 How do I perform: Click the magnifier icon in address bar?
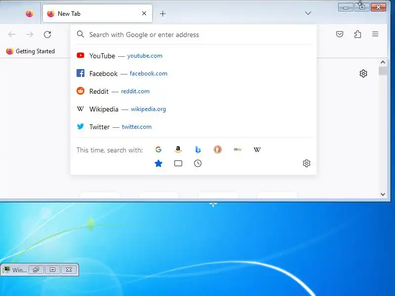80,34
